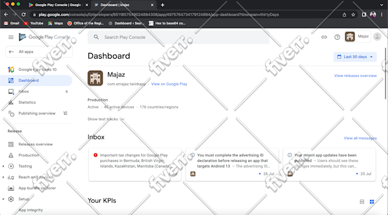
Task: Open the Maps bookmark
Action: click(55, 23)
